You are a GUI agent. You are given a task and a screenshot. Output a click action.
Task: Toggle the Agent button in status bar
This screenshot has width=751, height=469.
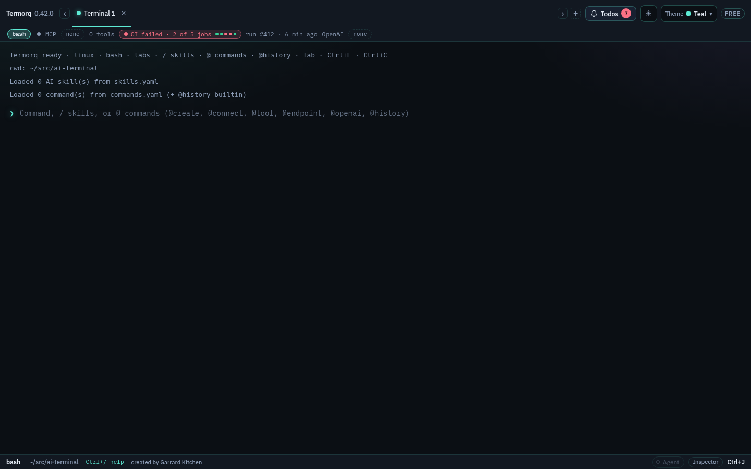tap(668, 462)
